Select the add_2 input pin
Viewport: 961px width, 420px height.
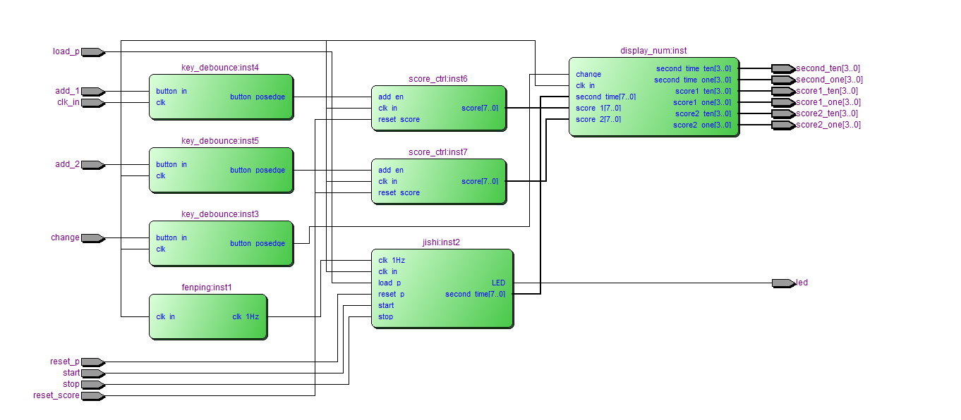pos(93,165)
